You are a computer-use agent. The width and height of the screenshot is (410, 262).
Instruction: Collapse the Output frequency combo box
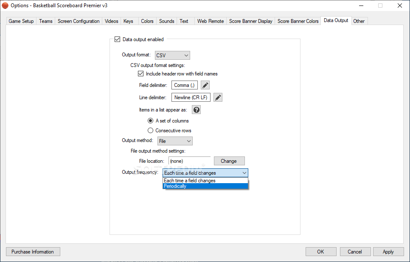tap(205, 173)
